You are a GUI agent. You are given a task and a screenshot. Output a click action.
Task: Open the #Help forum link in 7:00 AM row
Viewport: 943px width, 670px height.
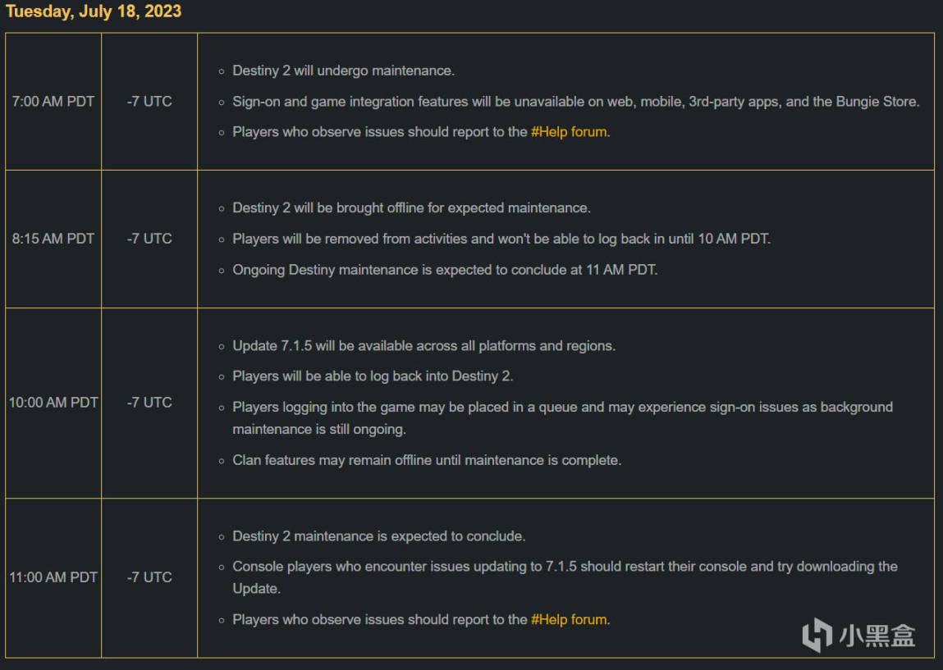[x=568, y=131]
